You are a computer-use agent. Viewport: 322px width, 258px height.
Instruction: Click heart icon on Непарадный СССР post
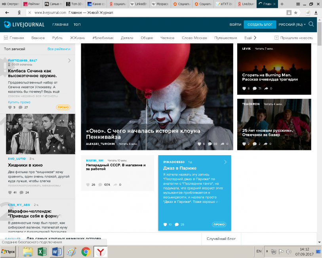88,185
